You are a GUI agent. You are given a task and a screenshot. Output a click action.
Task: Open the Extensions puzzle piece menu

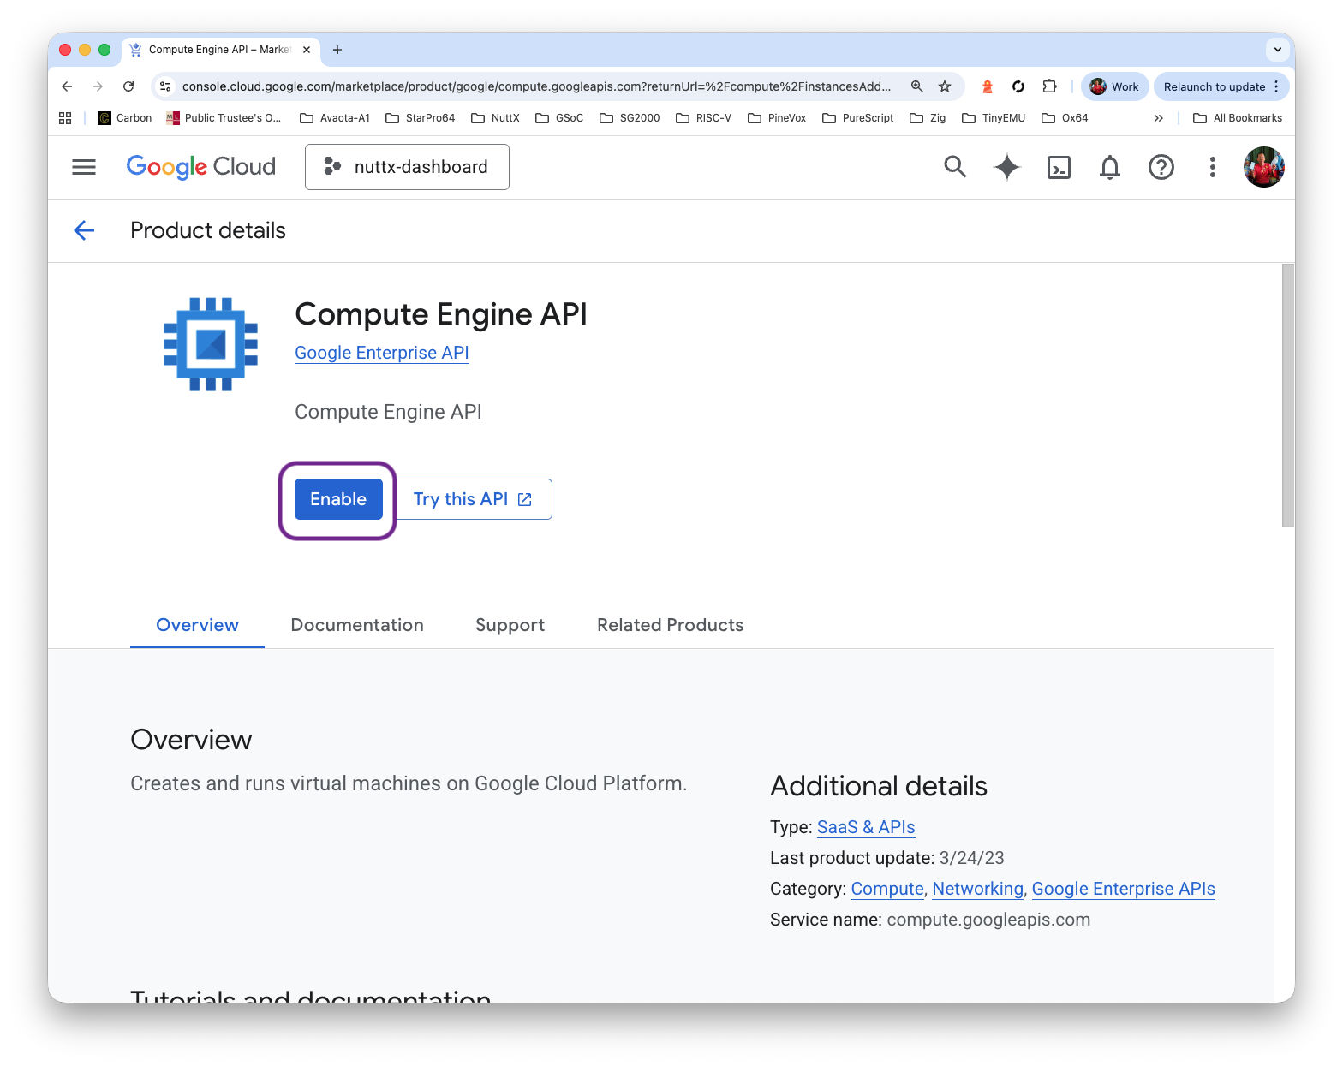point(1049,86)
